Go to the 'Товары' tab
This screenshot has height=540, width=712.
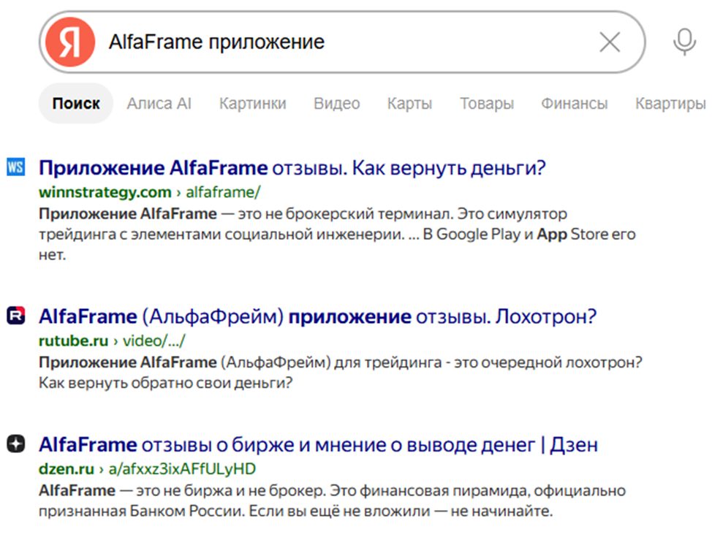(487, 104)
